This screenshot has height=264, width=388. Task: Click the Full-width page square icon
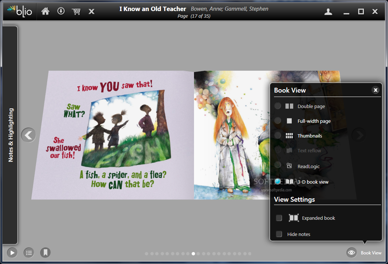point(289,121)
